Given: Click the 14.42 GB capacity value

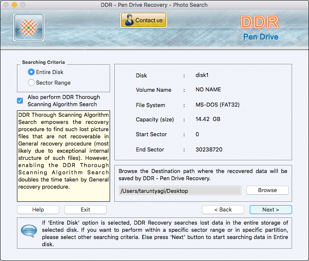Looking at the screenshot, I should pos(208,119).
